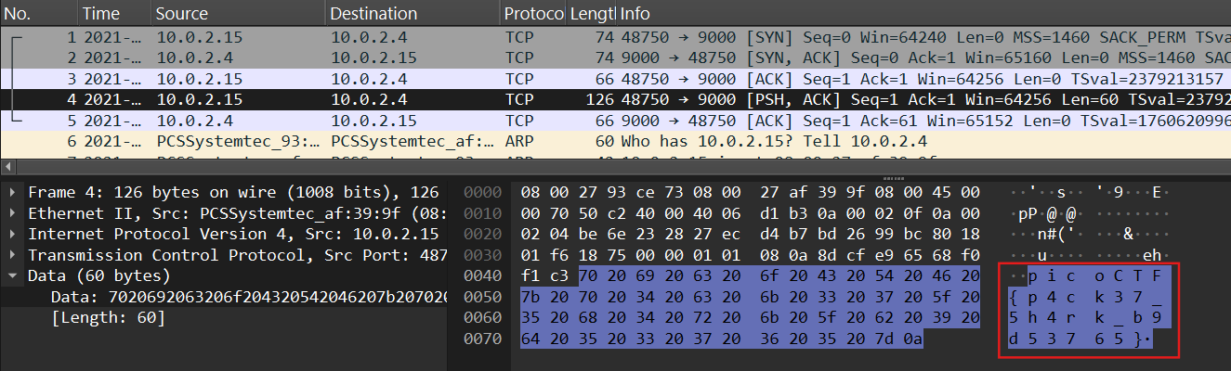Sort by the Protocol column header
Screen dimensions: 1231x371
tap(533, 14)
